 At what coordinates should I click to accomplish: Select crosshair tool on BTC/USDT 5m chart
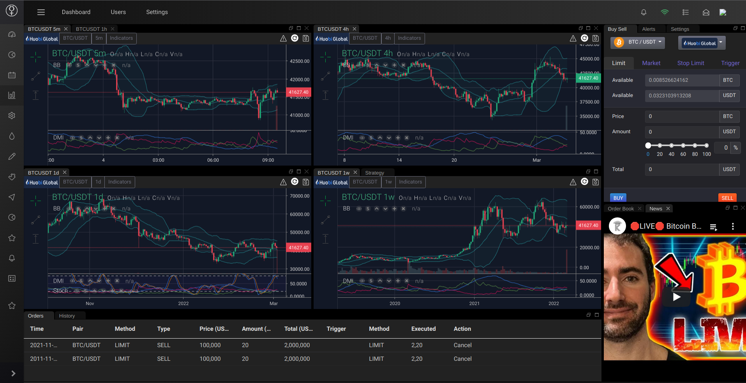click(x=35, y=57)
